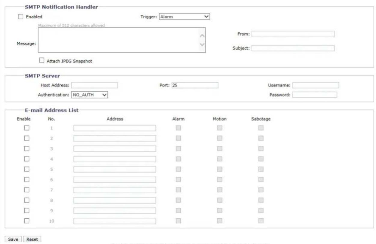Tick the Enable checkbox for address 2
376x244 pixels.
(27, 138)
